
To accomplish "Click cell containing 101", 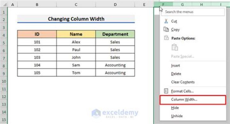I will (37, 42).
